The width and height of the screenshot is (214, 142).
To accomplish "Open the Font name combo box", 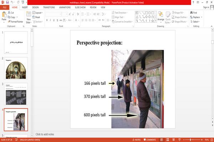I will pyautogui.click(x=53, y=14).
